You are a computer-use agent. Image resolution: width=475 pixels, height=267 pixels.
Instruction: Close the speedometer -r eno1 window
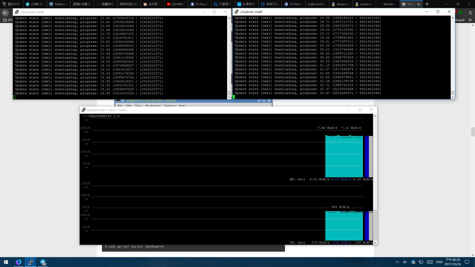371,110
